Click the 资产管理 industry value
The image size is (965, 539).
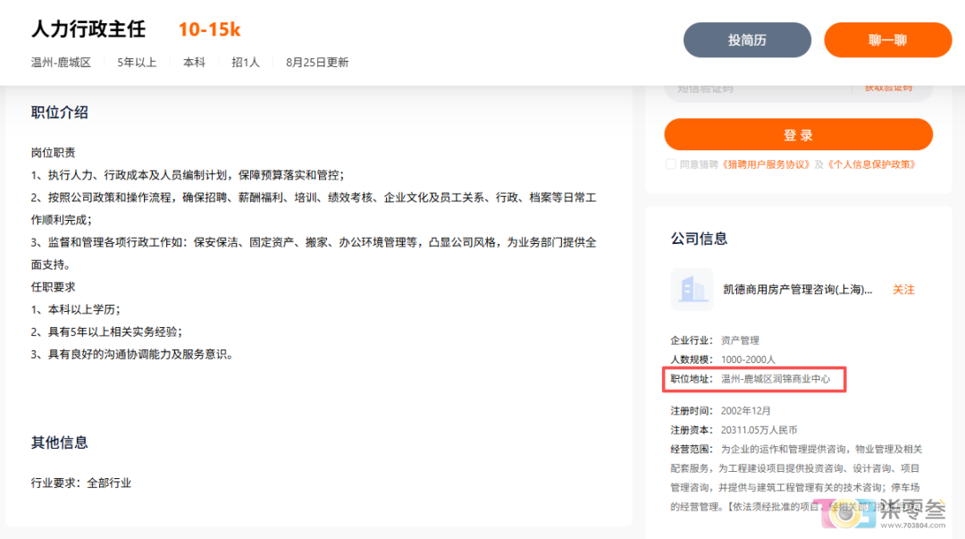coord(740,340)
